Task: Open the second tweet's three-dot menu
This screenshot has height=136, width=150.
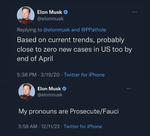Action: 129,89
